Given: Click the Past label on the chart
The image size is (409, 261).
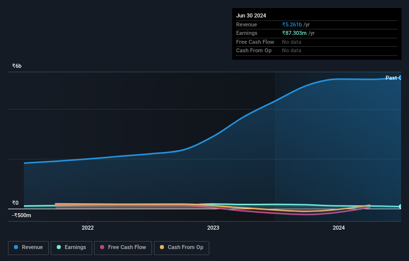Looking at the screenshot, I should tap(391, 78).
